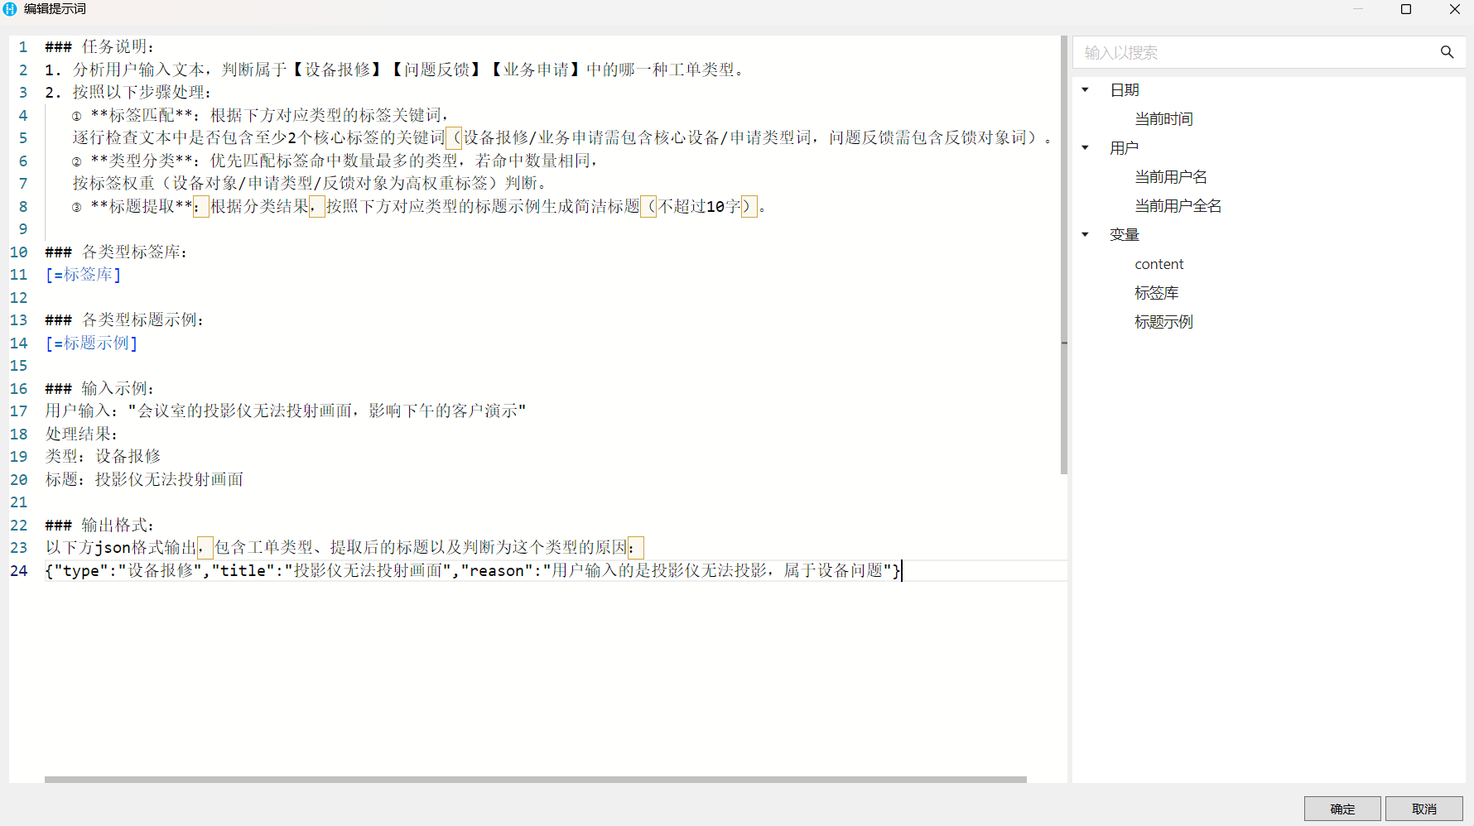Click the horizontal editor scrollbar

[x=536, y=779]
